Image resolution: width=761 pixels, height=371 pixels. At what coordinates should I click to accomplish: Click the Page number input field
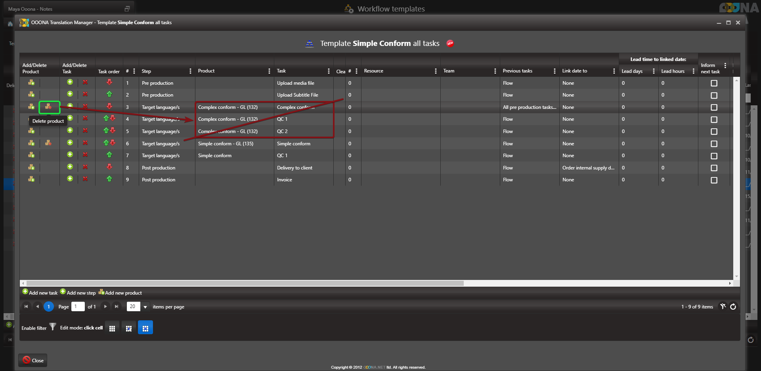[x=78, y=307]
